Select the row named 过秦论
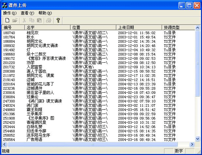 click(x=99, y=97)
